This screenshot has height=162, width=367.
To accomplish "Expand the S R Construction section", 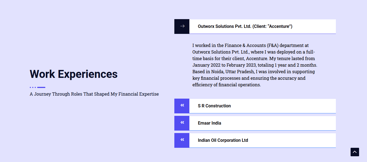I will [x=214, y=106].
